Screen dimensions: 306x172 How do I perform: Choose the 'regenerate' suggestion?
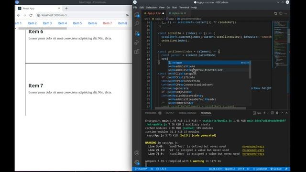(208, 88)
